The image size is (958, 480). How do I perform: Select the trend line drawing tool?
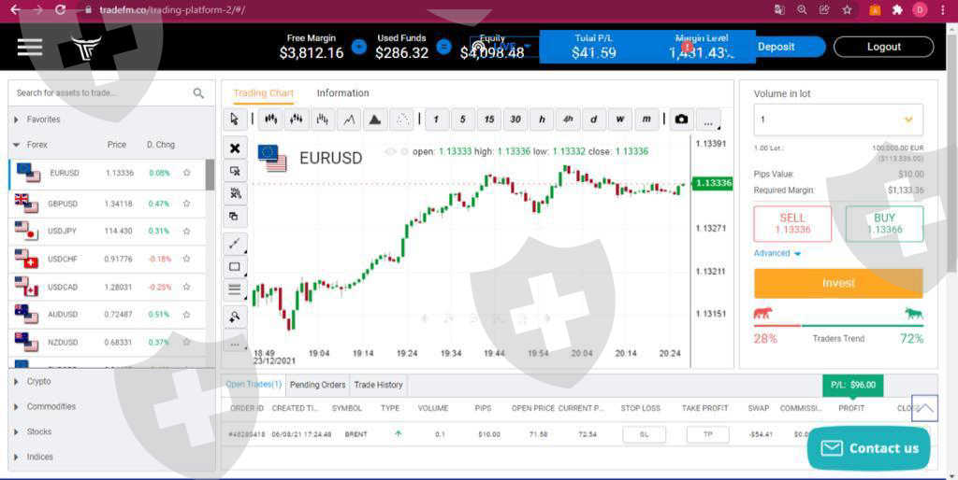[235, 244]
